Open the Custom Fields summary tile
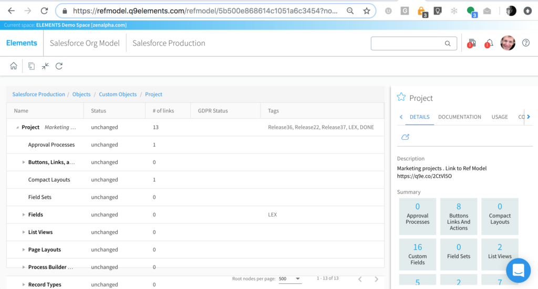 click(417, 253)
